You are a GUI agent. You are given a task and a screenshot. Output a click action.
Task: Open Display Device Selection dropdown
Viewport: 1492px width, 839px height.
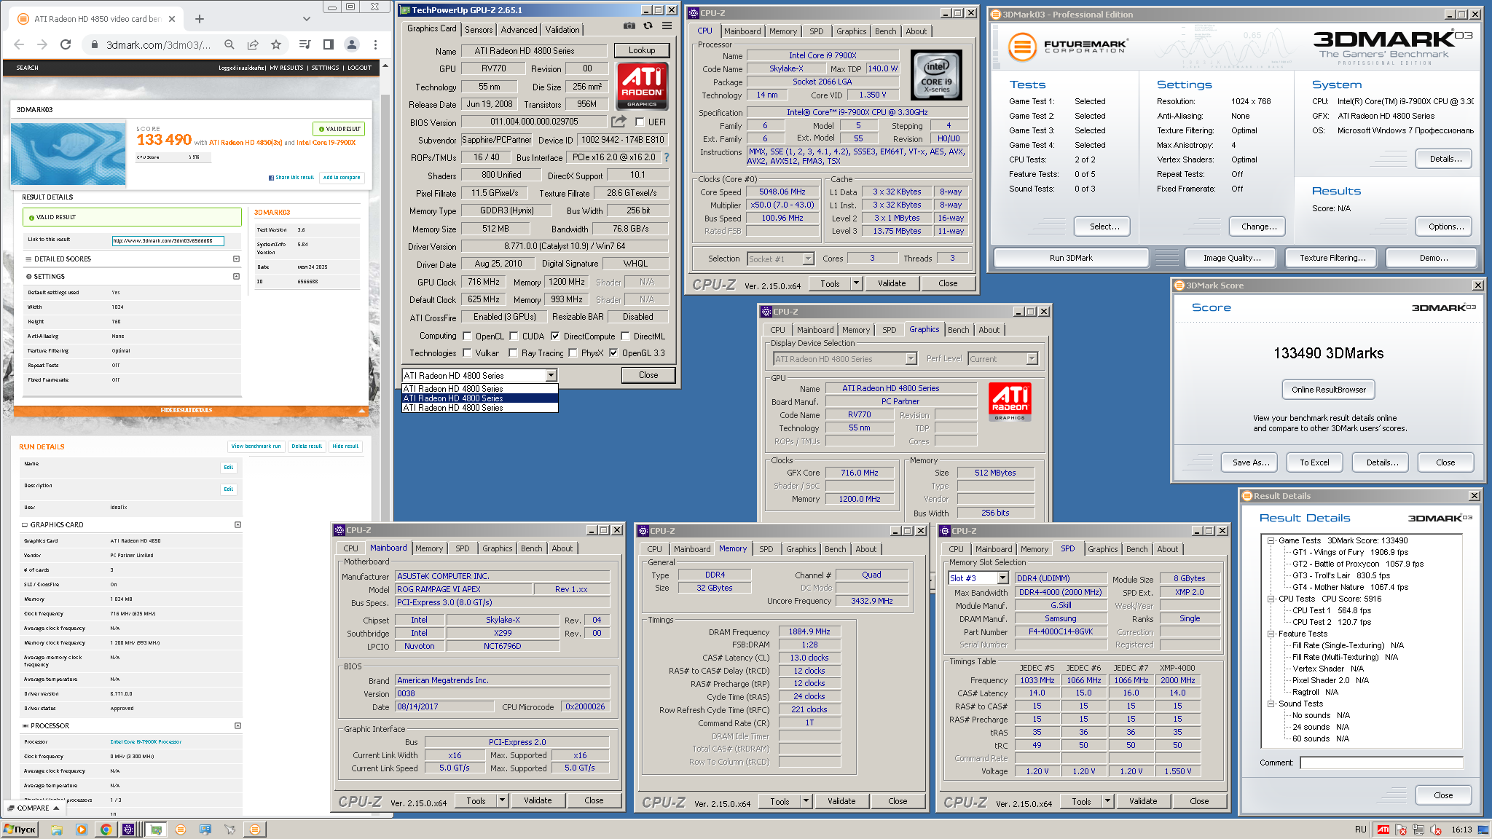tap(911, 358)
